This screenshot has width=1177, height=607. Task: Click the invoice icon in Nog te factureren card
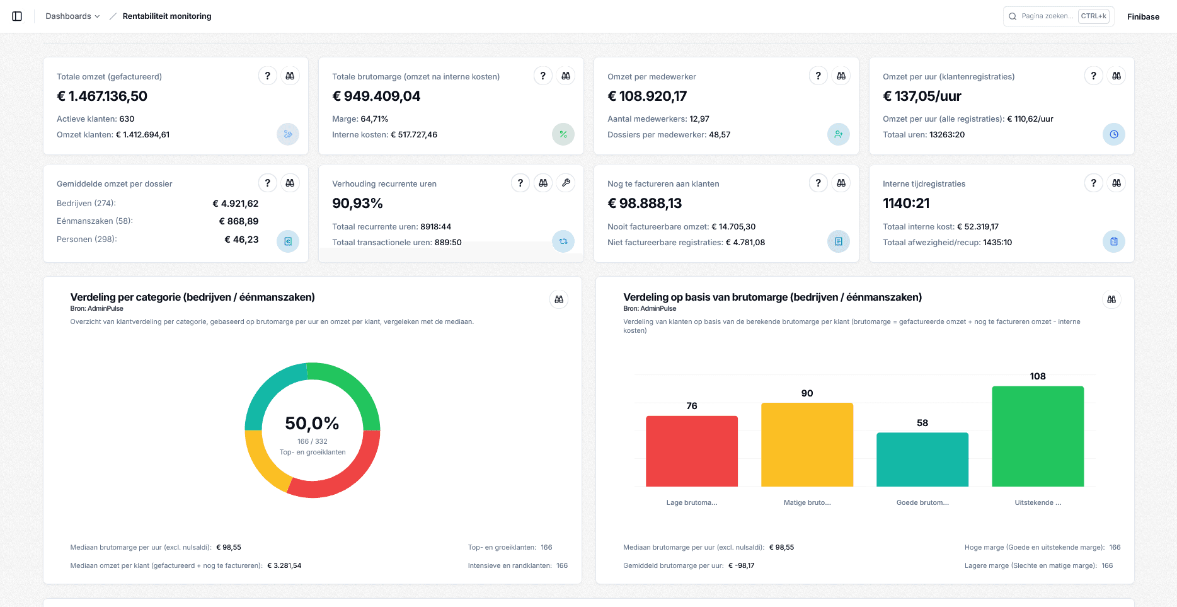(839, 241)
